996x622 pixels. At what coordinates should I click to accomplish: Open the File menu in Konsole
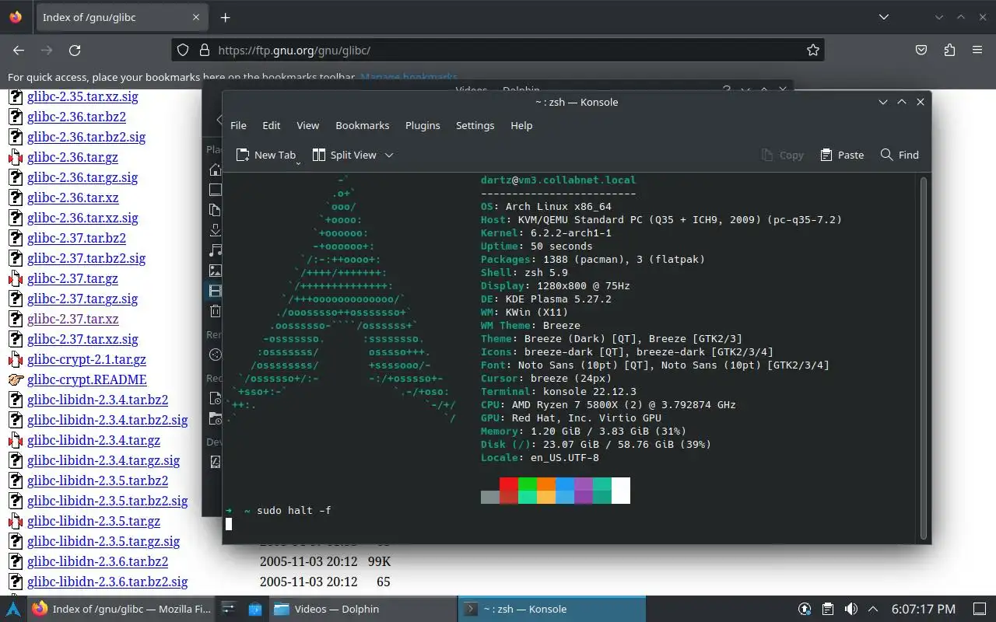238,125
